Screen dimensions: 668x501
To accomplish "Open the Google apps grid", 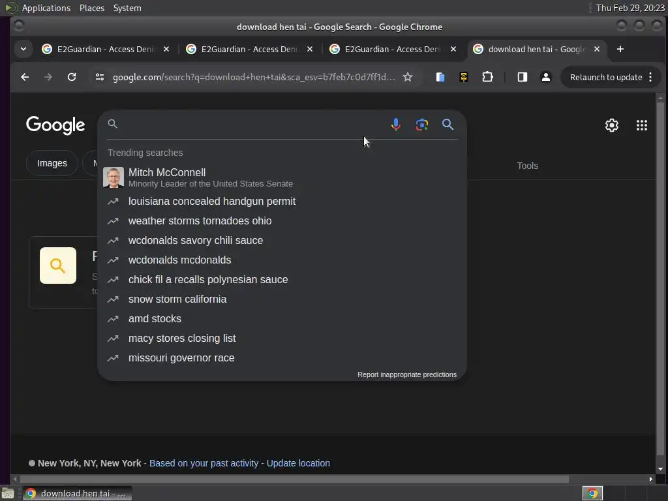I will point(642,125).
